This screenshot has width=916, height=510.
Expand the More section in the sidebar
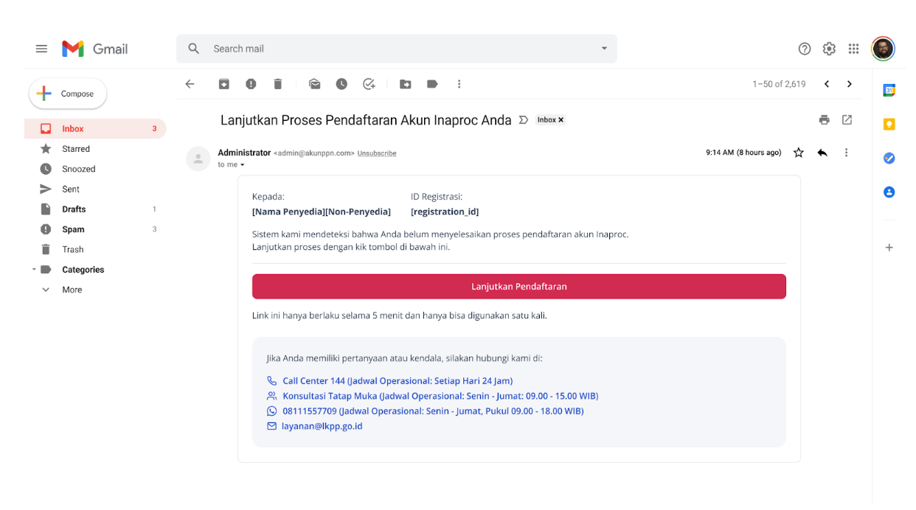click(x=72, y=289)
